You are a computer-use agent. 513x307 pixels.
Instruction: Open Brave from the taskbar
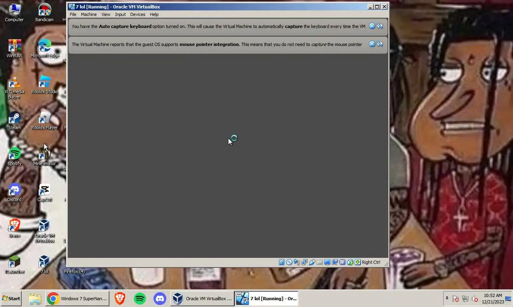pos(120,299)
